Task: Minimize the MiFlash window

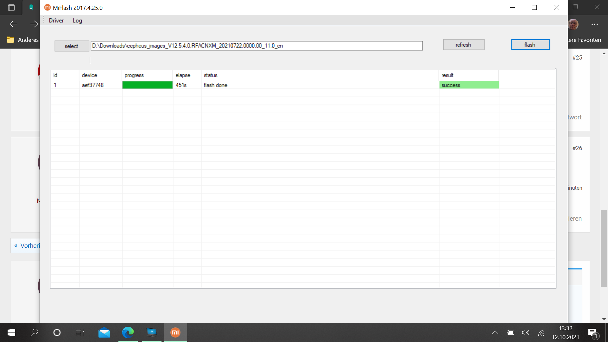Action: (513, 7)
